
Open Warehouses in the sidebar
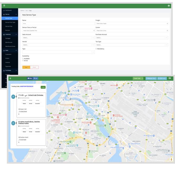(9, 42)
